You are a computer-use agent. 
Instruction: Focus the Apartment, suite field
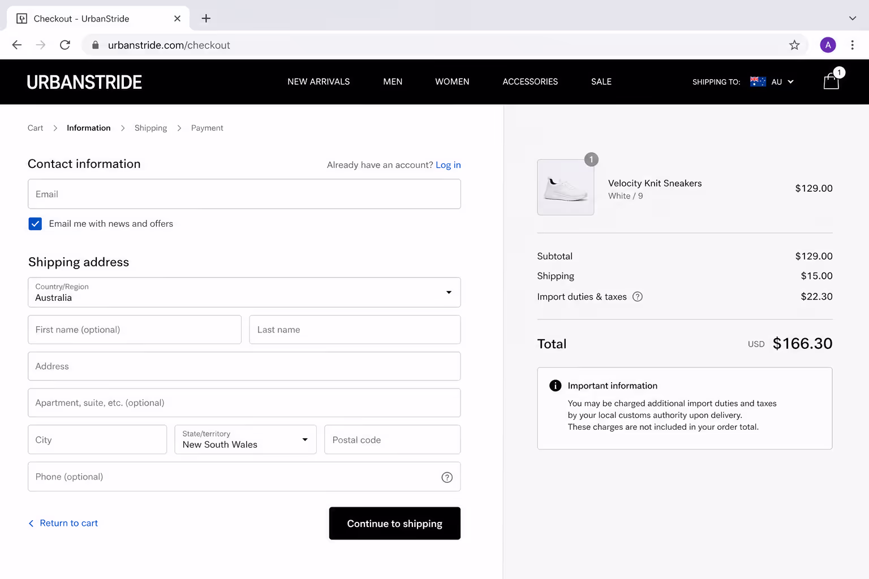point(244,403)
